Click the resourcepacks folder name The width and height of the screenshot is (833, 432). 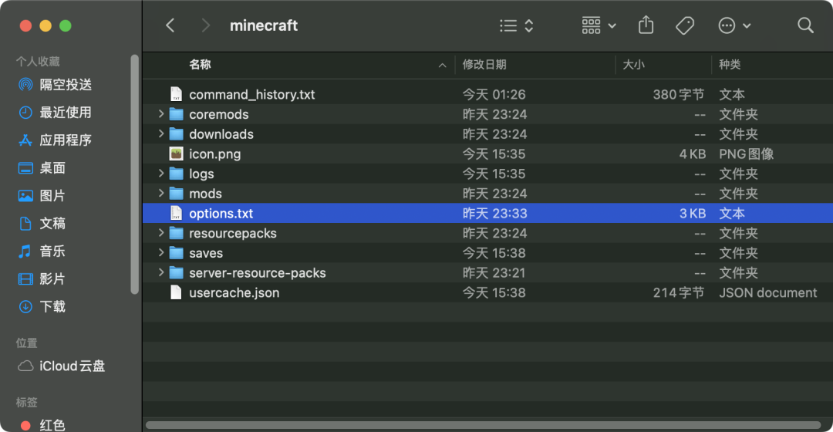pos(233,233)
